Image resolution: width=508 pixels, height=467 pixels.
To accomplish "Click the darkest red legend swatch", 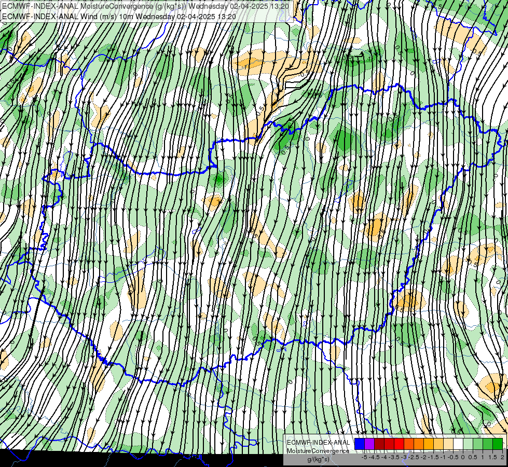I will coord(379,444).
